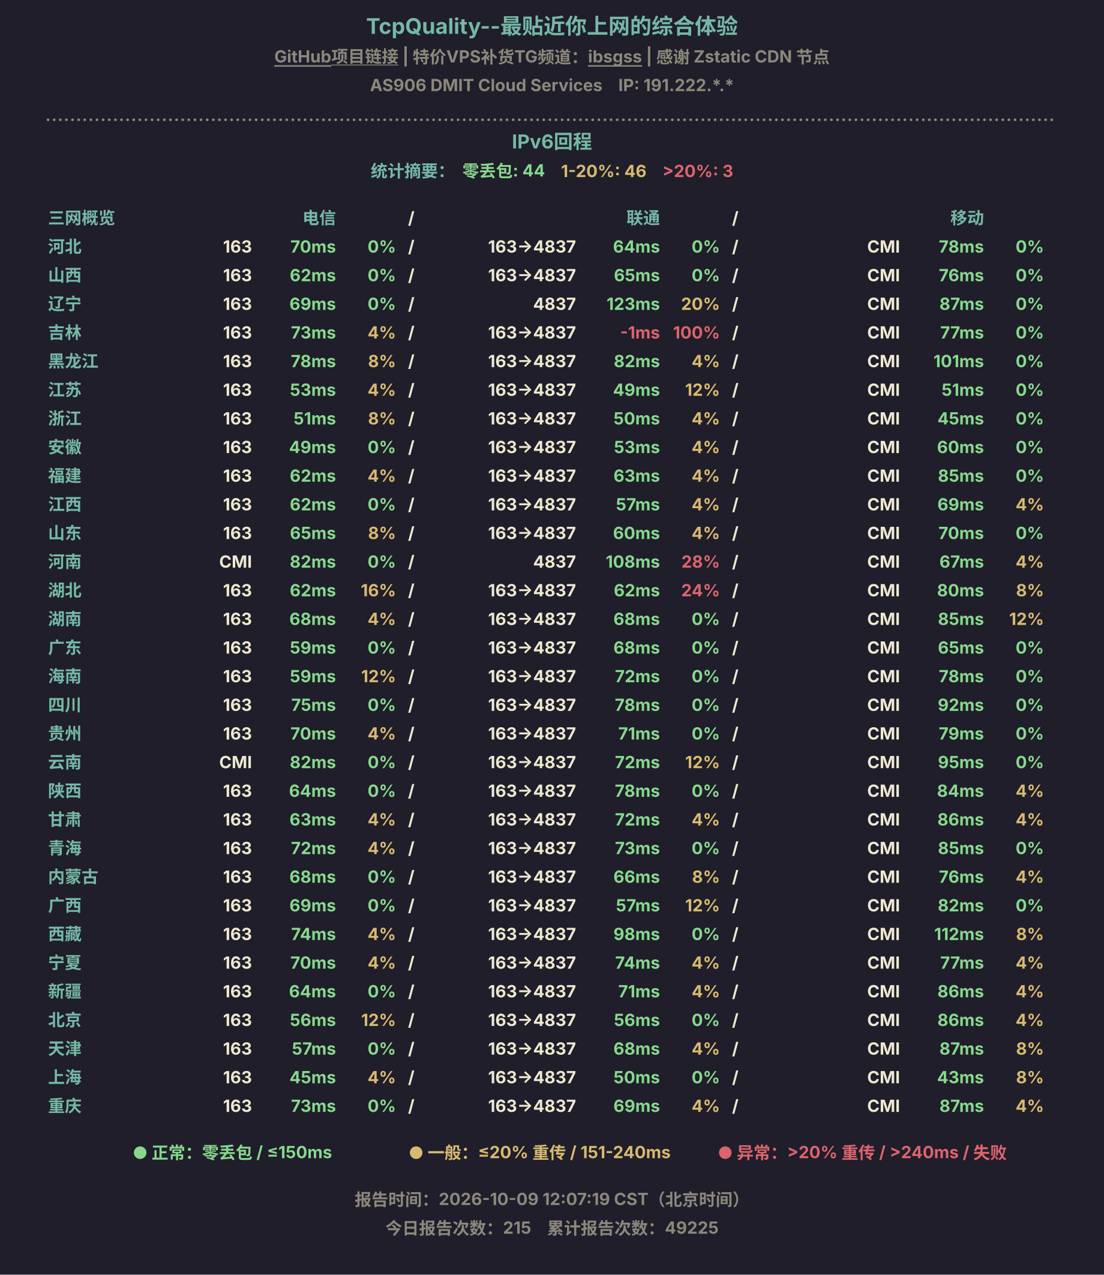Click the IP: 191.222.*.* text
1104x1275 pixels.
[x=676, y=85]
